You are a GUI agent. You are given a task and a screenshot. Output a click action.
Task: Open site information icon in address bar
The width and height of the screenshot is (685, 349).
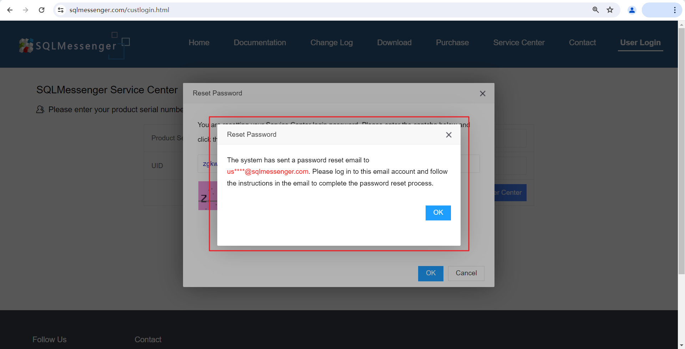pos(61,10)
